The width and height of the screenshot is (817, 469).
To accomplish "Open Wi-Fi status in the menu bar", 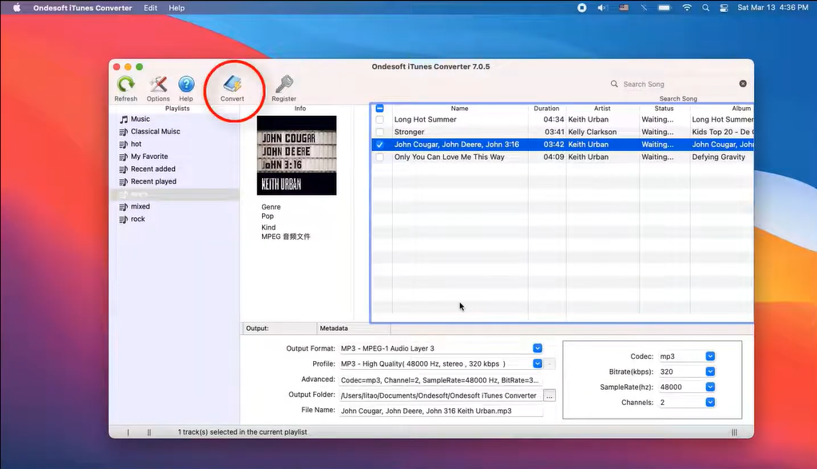I will coord(687,8).
